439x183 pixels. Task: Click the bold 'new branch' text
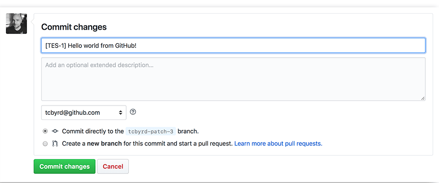coord(105,144)
